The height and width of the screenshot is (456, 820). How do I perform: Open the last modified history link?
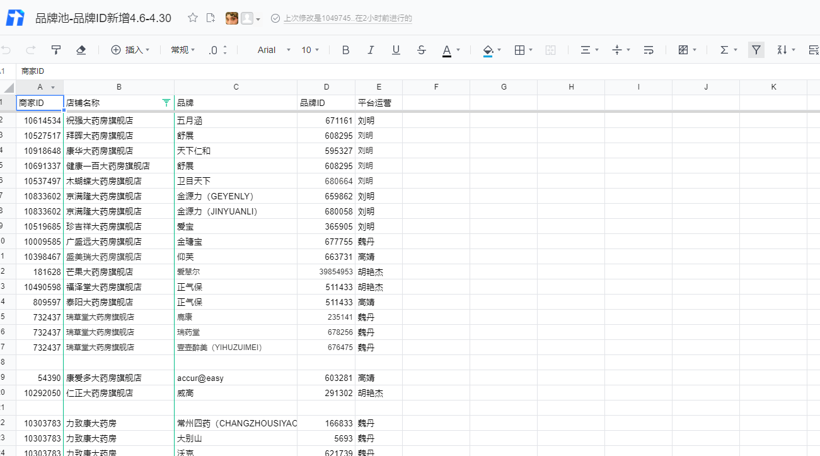pos(347,18)
